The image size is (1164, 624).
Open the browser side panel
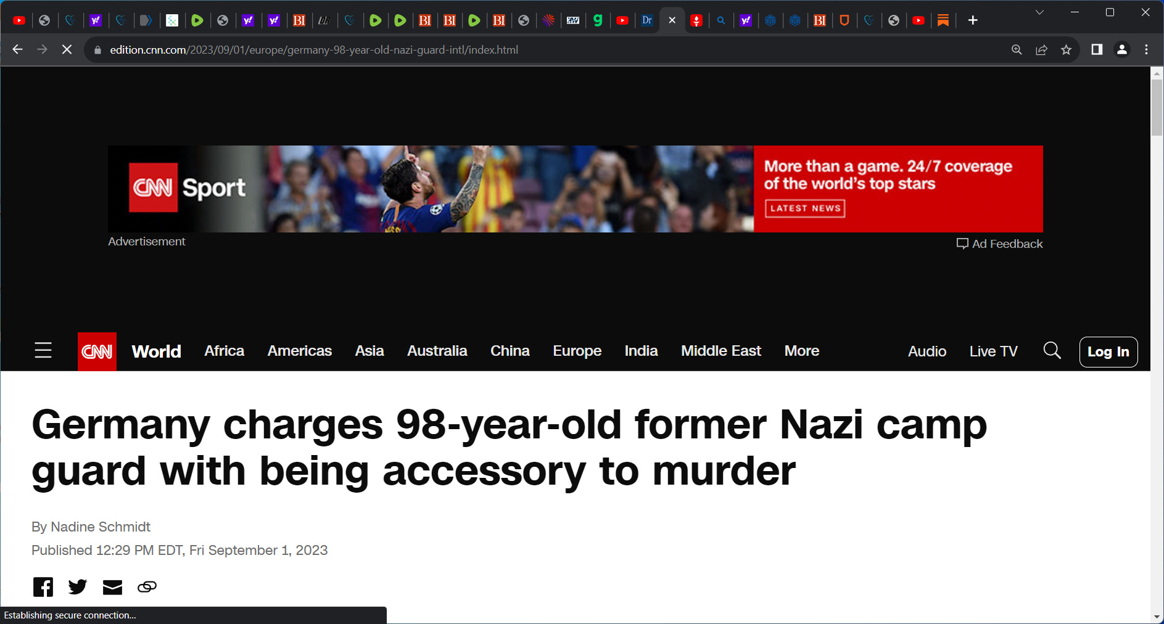pyautogui.click(x=1097, y=49)
